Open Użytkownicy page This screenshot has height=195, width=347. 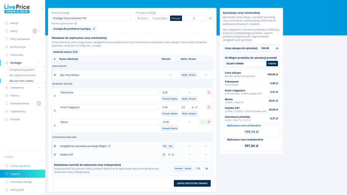[18, 111]
